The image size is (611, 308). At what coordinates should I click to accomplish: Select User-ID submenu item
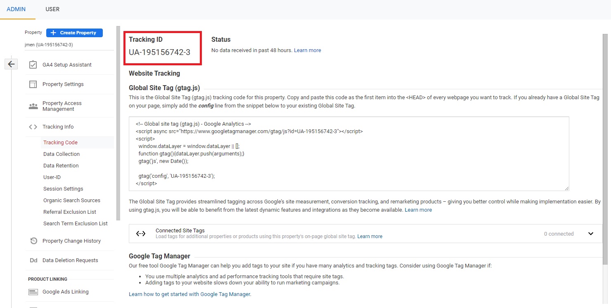[x=52, y=177]
